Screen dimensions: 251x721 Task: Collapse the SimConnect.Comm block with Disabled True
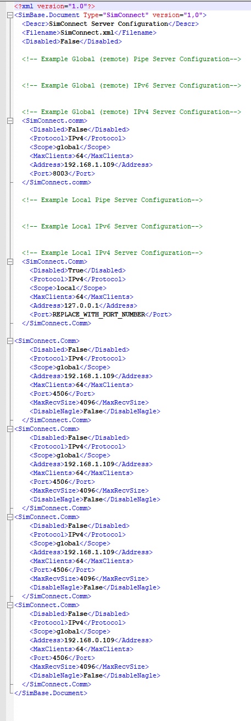pos(10,261)
